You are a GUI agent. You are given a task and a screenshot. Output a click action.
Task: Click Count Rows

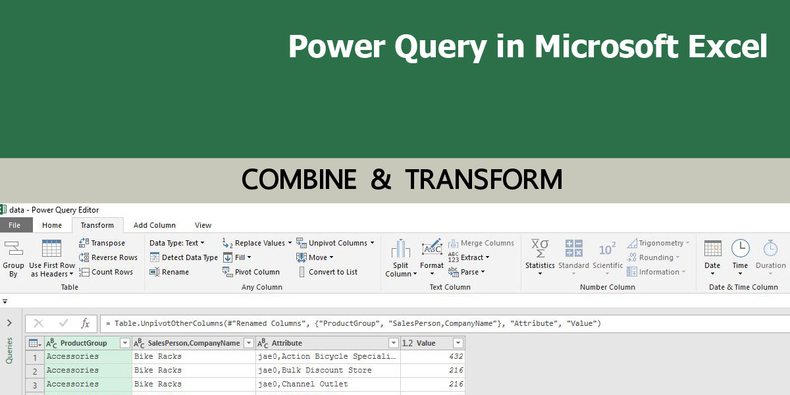[x=106, y=272]
